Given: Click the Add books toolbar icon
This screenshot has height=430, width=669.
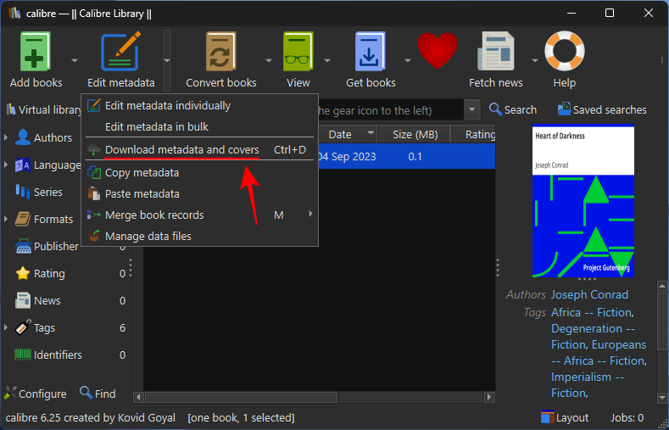Looking at the screenshot, I should coord(36,51).
